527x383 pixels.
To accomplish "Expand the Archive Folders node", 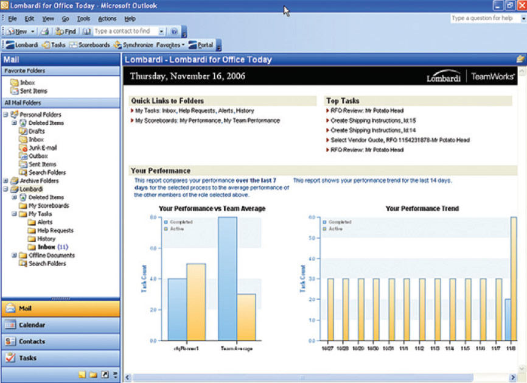I will pyautogui.click(x=6, y=181).
